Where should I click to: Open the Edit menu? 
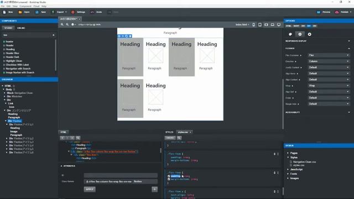click(9, 6)
